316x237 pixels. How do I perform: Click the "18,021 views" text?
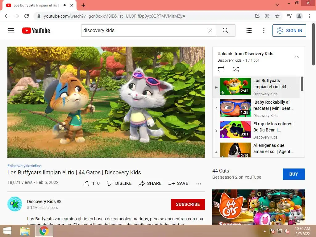pos(20,182)
